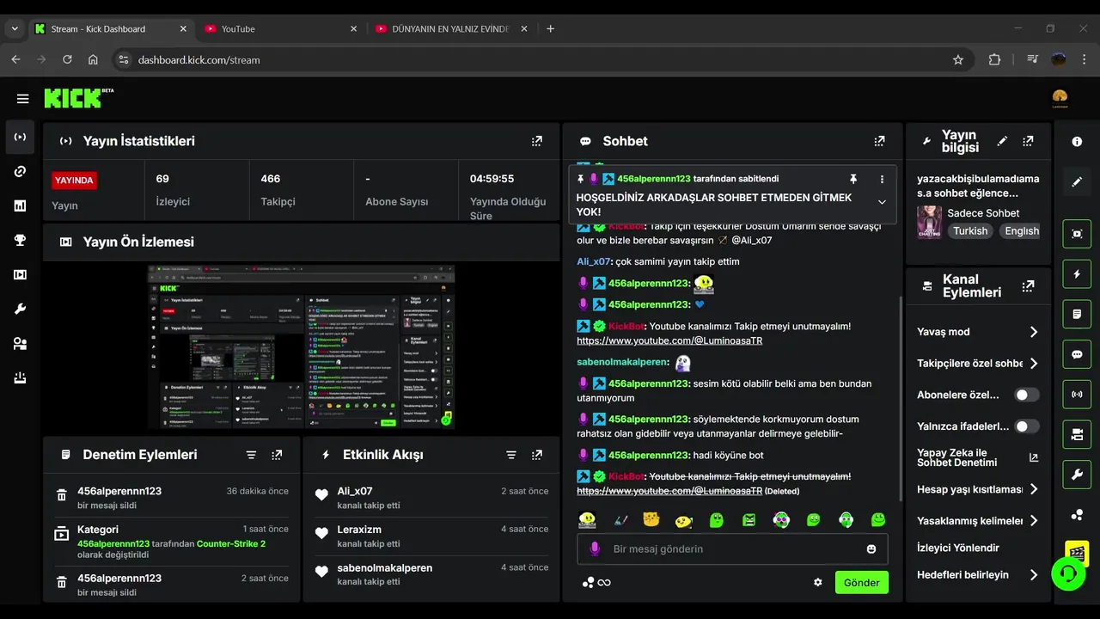Toggle the chat bubble widget in the right toolbar
Image resolution: width=1100 pixels, height=619 pixels.
tap(1077, 354)
